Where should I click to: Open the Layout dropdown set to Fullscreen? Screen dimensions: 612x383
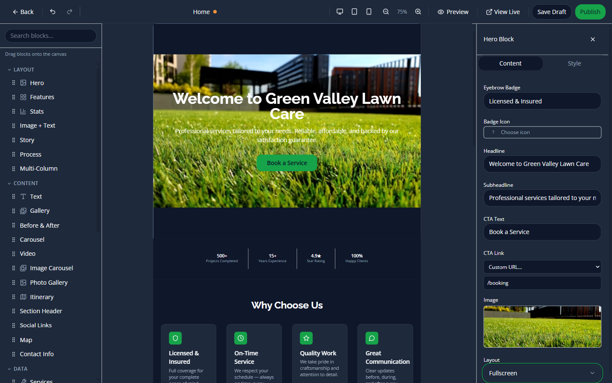(542, 373)
